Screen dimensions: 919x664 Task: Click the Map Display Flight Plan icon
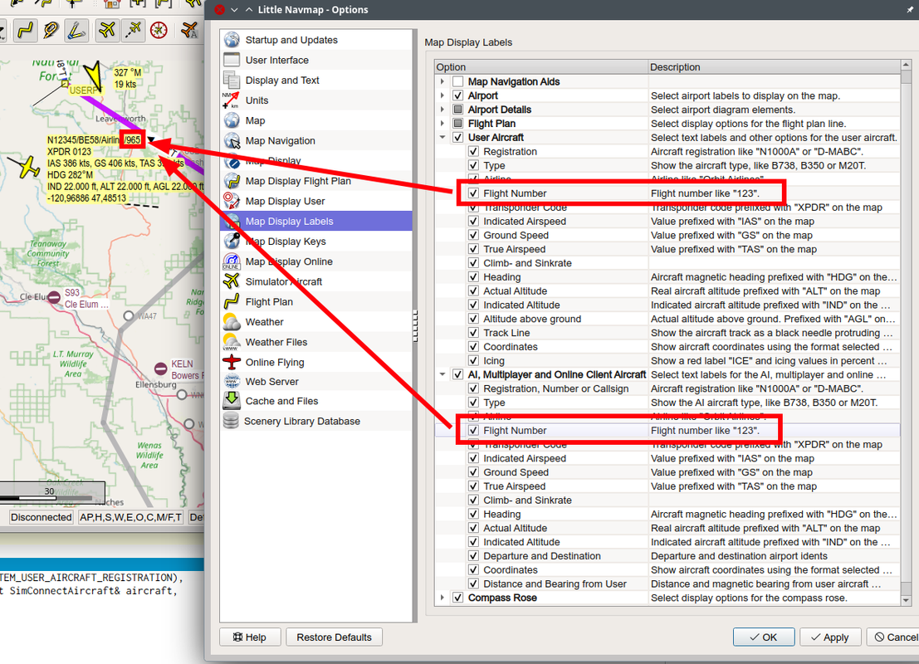pyautogui.click(x=232, y=180)
